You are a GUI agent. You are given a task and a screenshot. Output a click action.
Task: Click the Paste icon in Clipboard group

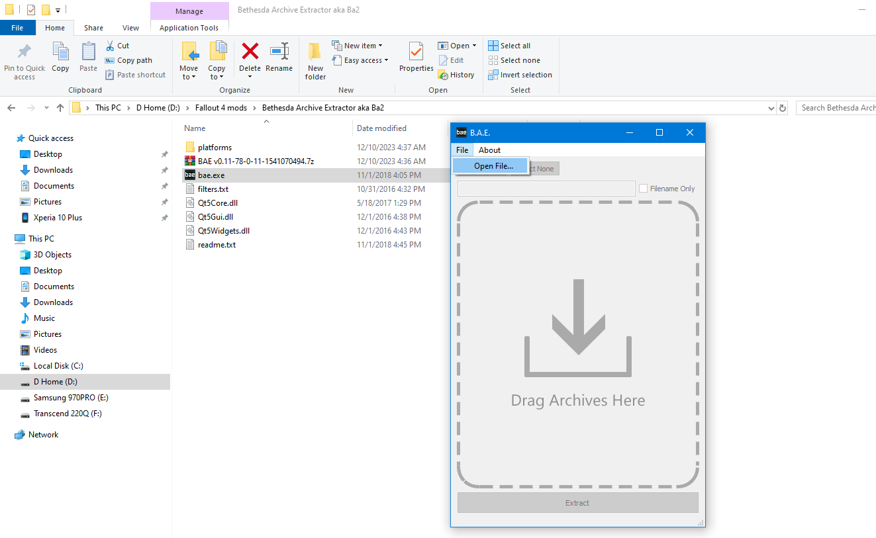click(88, 52)
